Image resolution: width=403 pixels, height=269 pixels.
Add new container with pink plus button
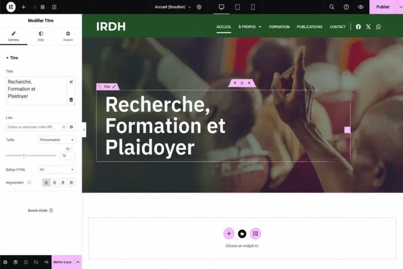[x=229, y=234]
